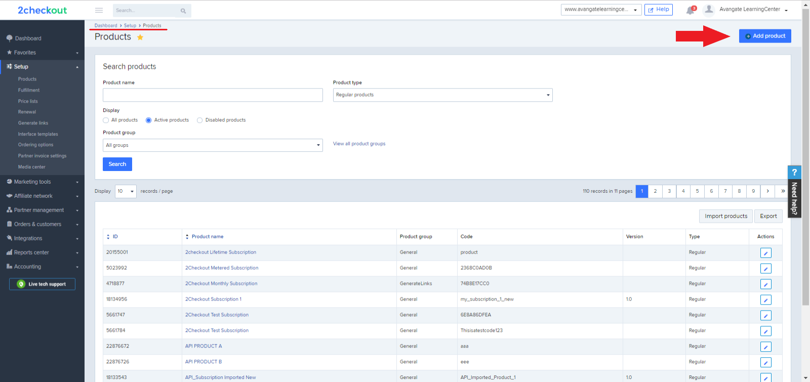
Task: Click the user avatar icon
Action: (709, 9)
